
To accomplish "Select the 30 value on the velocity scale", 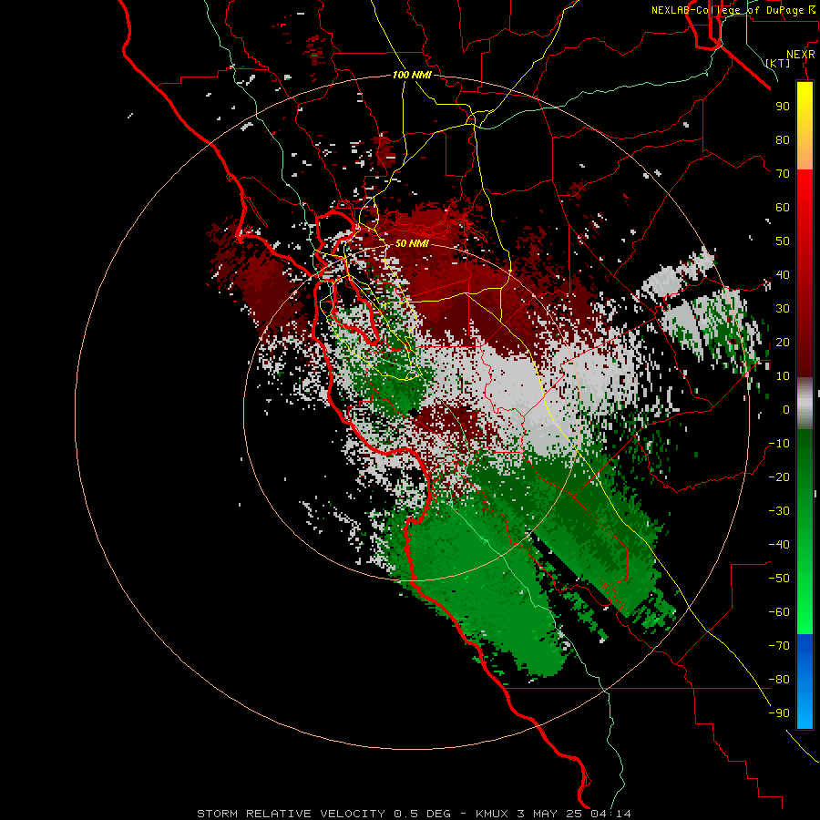I will coord(783,309).
